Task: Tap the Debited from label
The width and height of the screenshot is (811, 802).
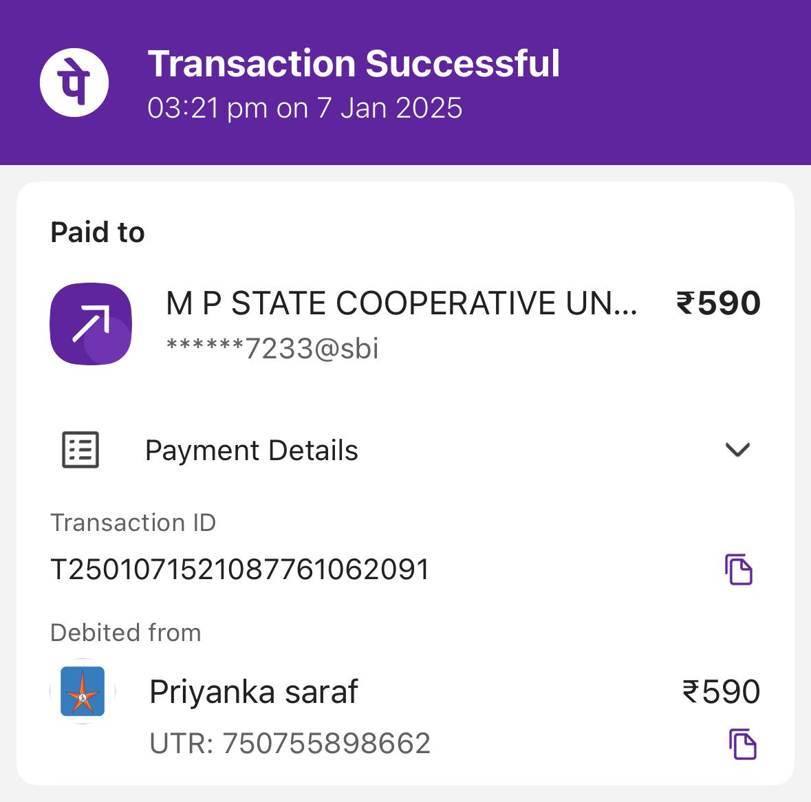Action: tap(126, 632)
